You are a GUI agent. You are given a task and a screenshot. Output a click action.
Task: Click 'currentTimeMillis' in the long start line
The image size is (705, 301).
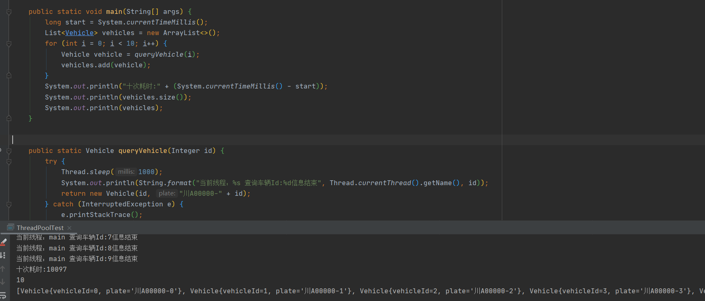(x=161, y=22)
